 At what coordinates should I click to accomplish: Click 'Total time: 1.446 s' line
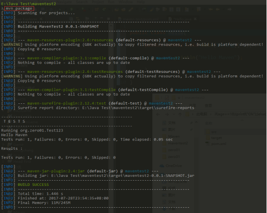pos(40,194)
